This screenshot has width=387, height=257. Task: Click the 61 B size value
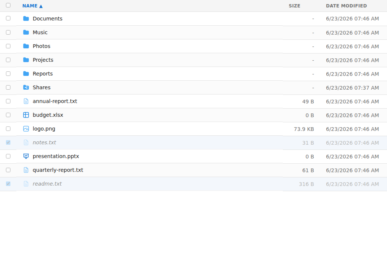point(308,170)
